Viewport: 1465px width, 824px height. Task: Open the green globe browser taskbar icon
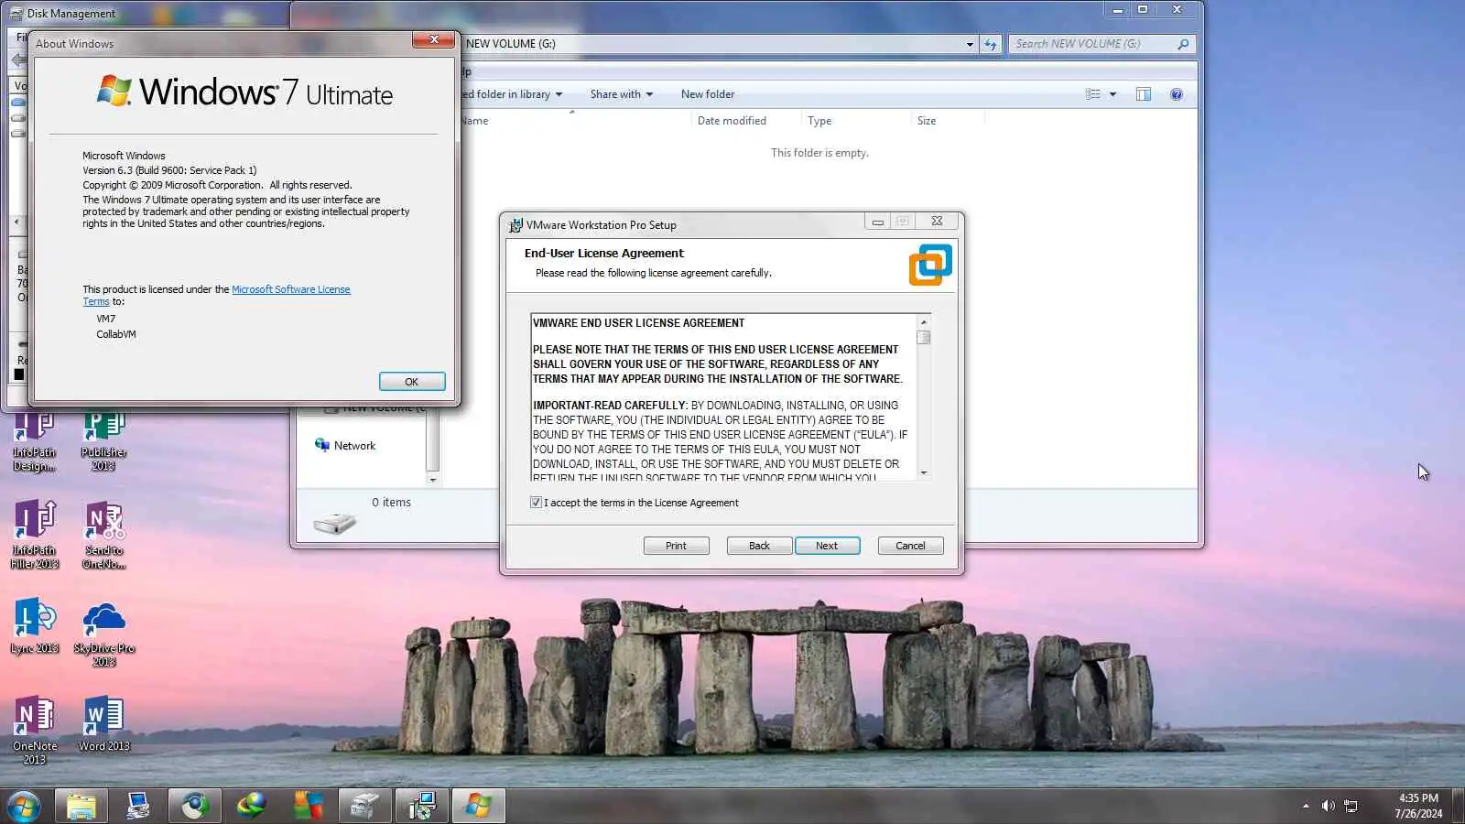tap(195, 807)
